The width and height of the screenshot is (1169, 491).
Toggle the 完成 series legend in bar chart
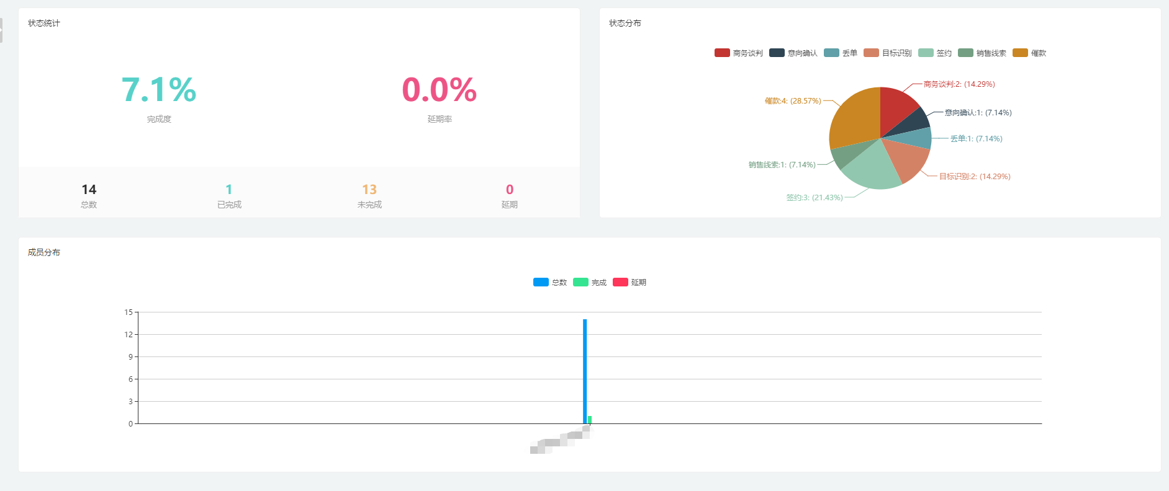pos(590,282)
